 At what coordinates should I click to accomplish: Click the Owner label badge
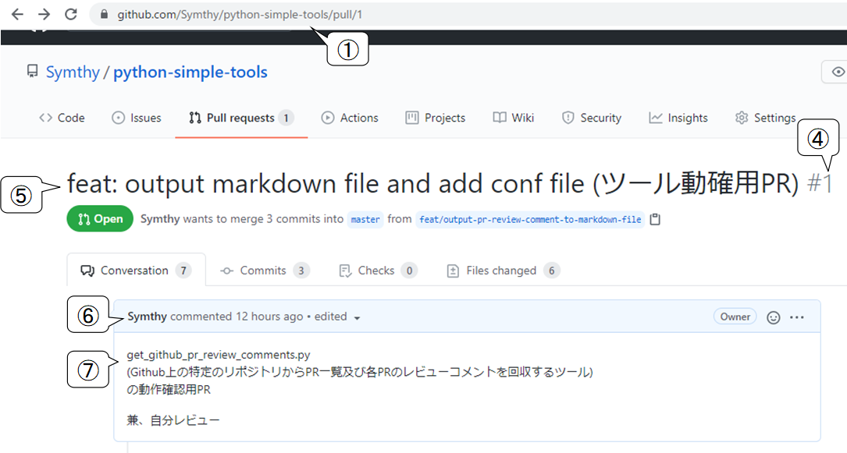[735, 317]
